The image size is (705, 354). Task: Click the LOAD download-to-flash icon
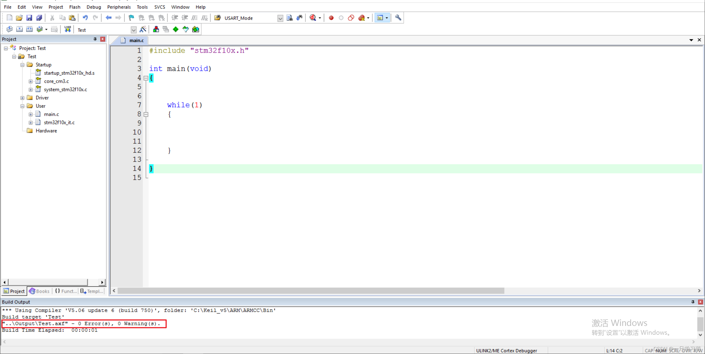(x=67, y=29)
